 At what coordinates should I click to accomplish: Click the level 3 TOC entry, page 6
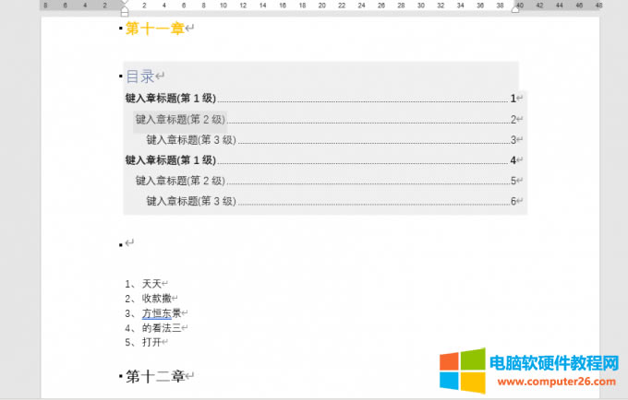coord(191,201)
